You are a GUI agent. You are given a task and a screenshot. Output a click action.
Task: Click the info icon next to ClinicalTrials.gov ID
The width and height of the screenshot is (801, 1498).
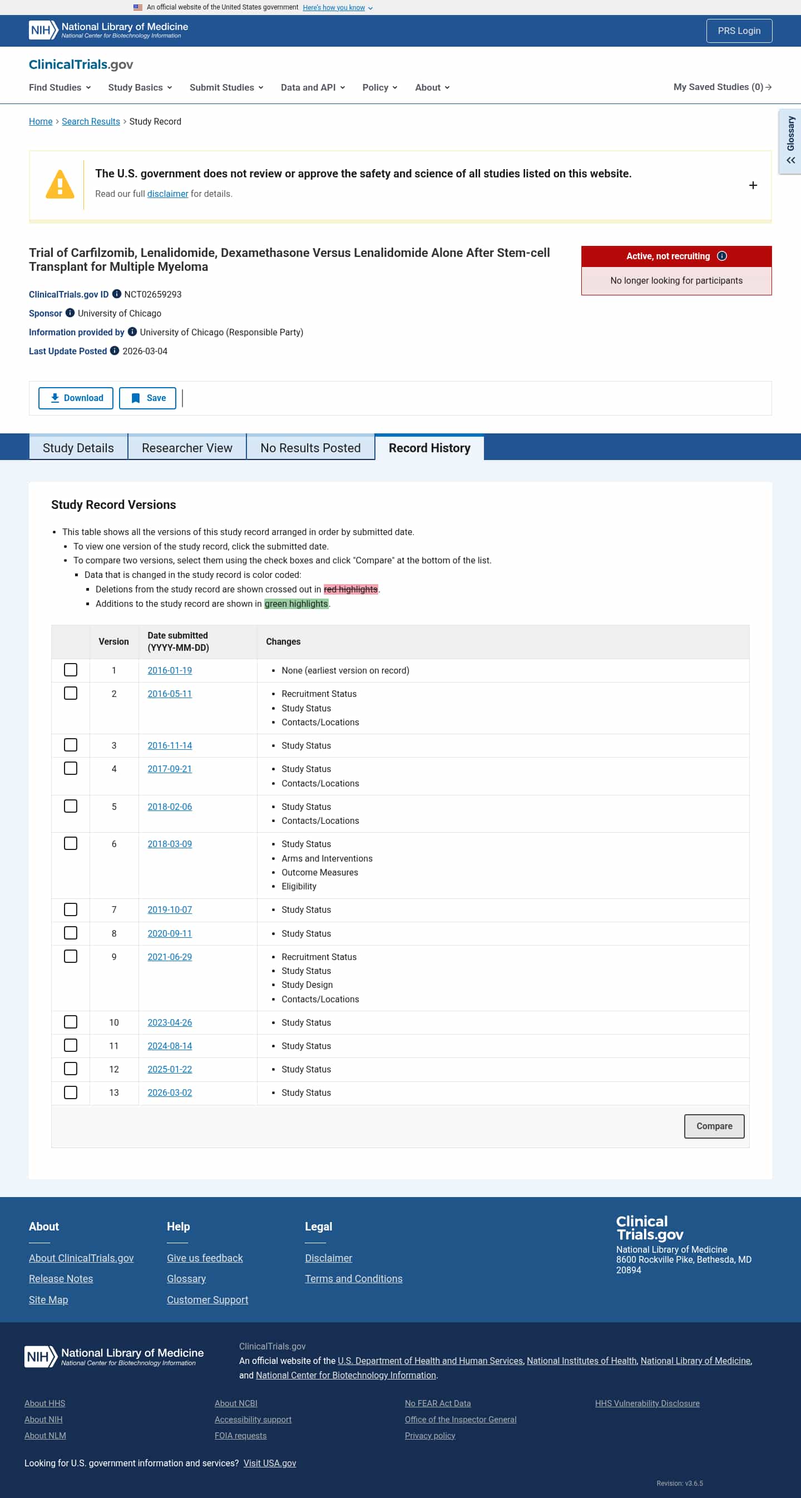pos(116,294)
